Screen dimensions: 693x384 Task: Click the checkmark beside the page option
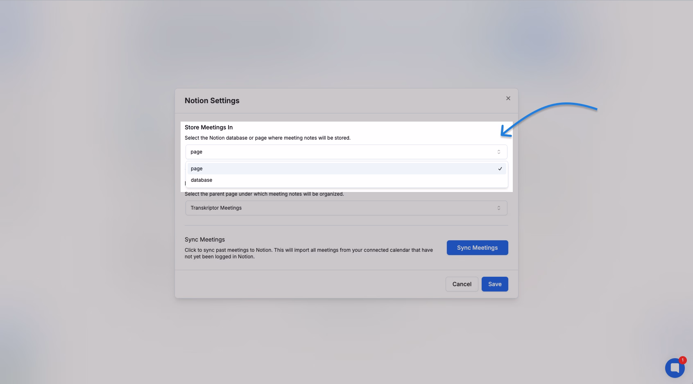click(500, 168)
